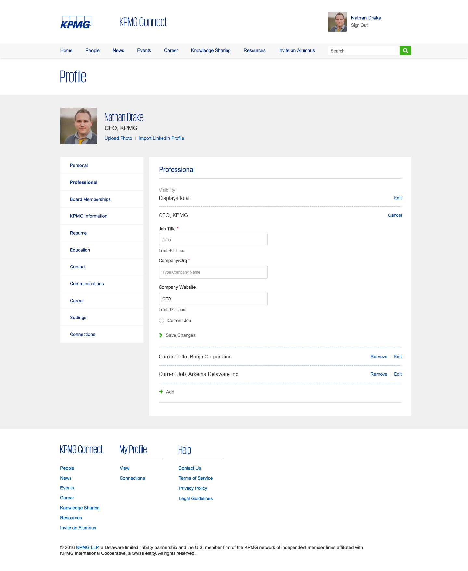Open Home in navigation bar

click(x=66, y=51)
